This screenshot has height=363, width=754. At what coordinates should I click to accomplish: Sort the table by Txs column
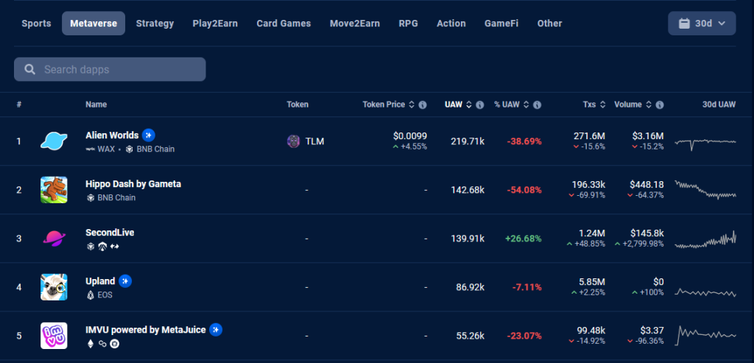click(594, 105)
